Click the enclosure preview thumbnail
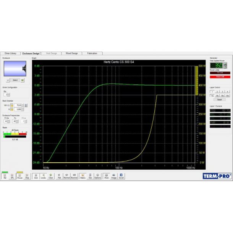233x233 pixels. pyautogui.click(x=15, y=68)
